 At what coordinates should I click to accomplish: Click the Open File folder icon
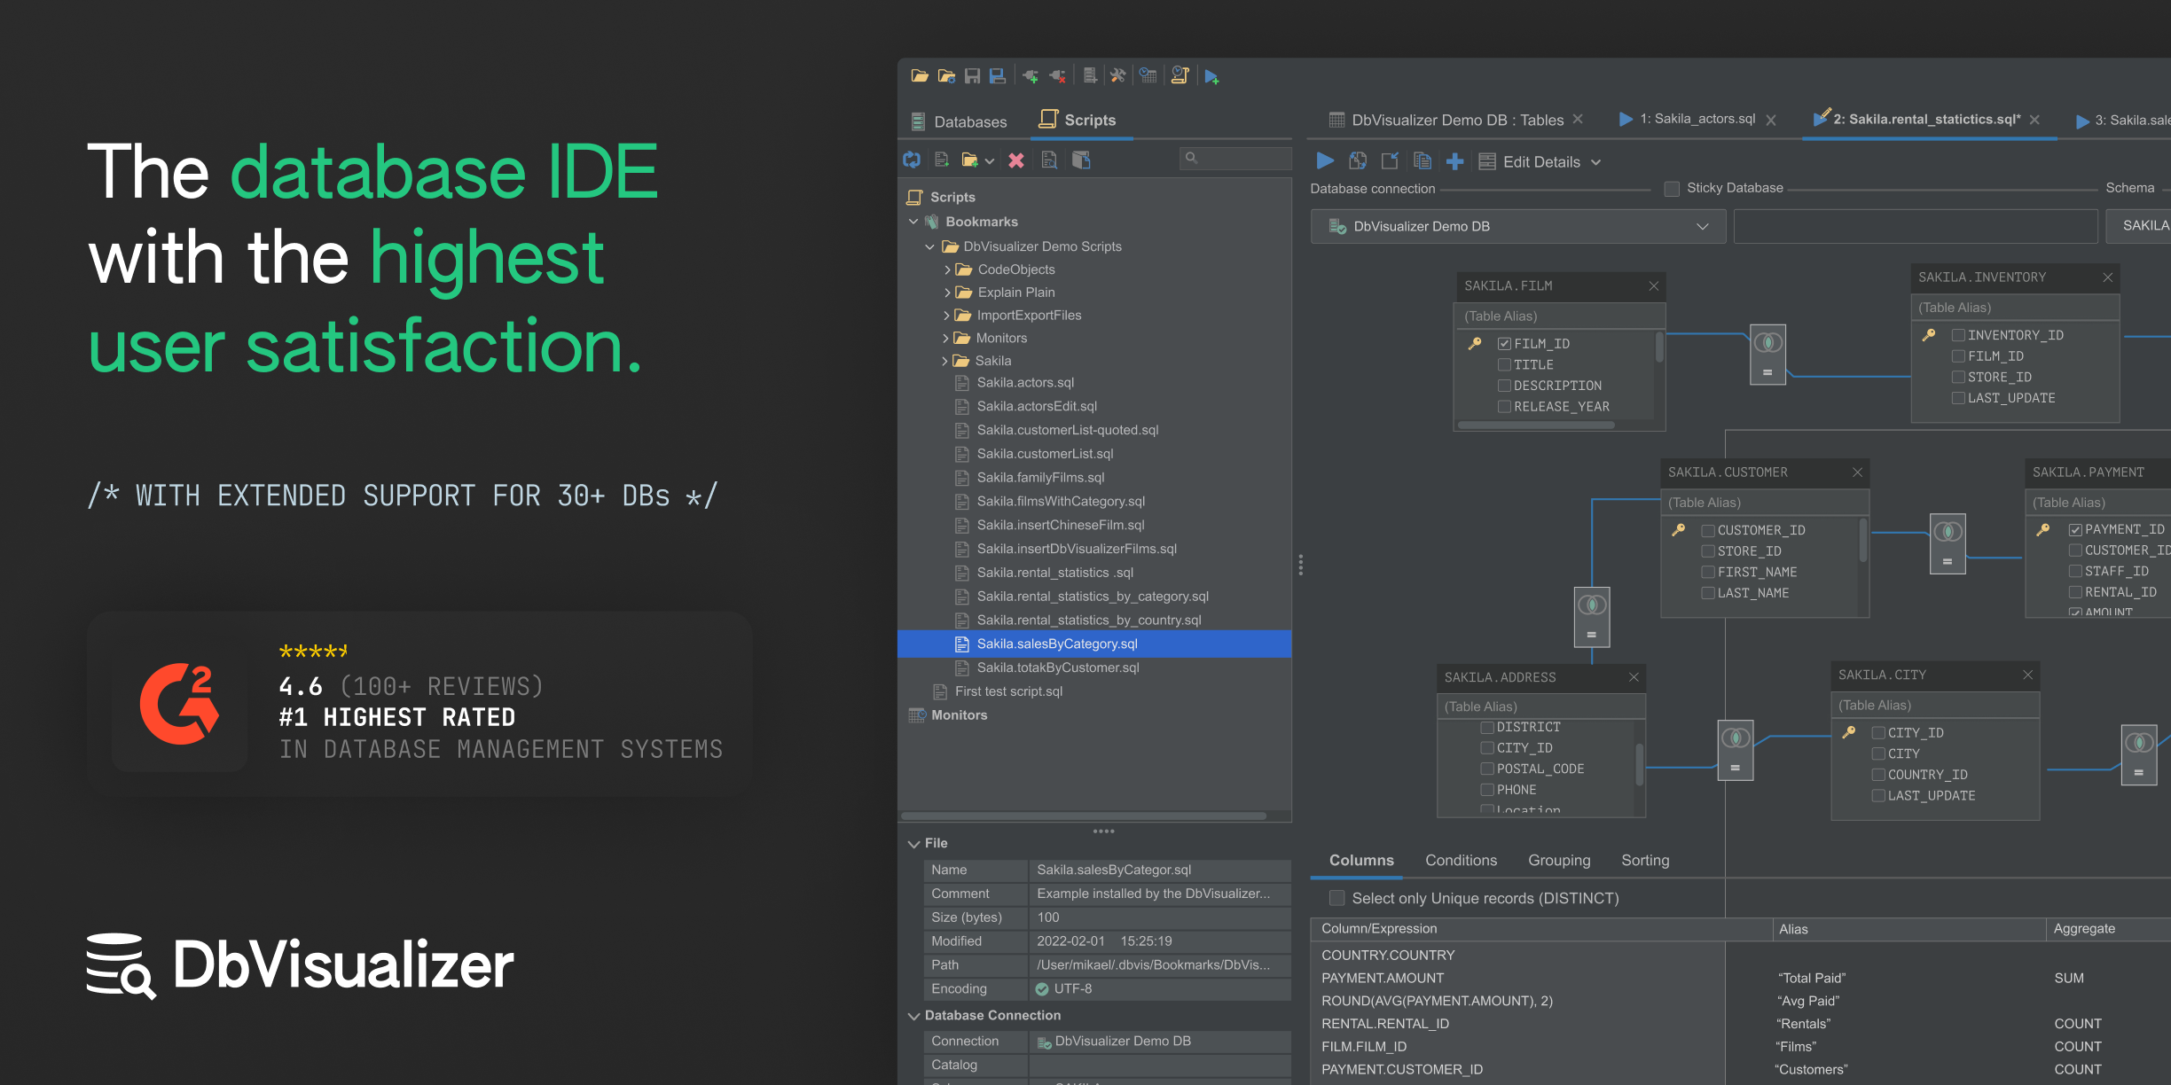[920, 76]
